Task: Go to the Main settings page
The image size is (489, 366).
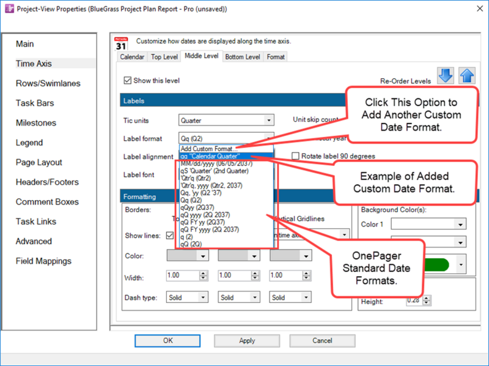Action: [25, 44]
